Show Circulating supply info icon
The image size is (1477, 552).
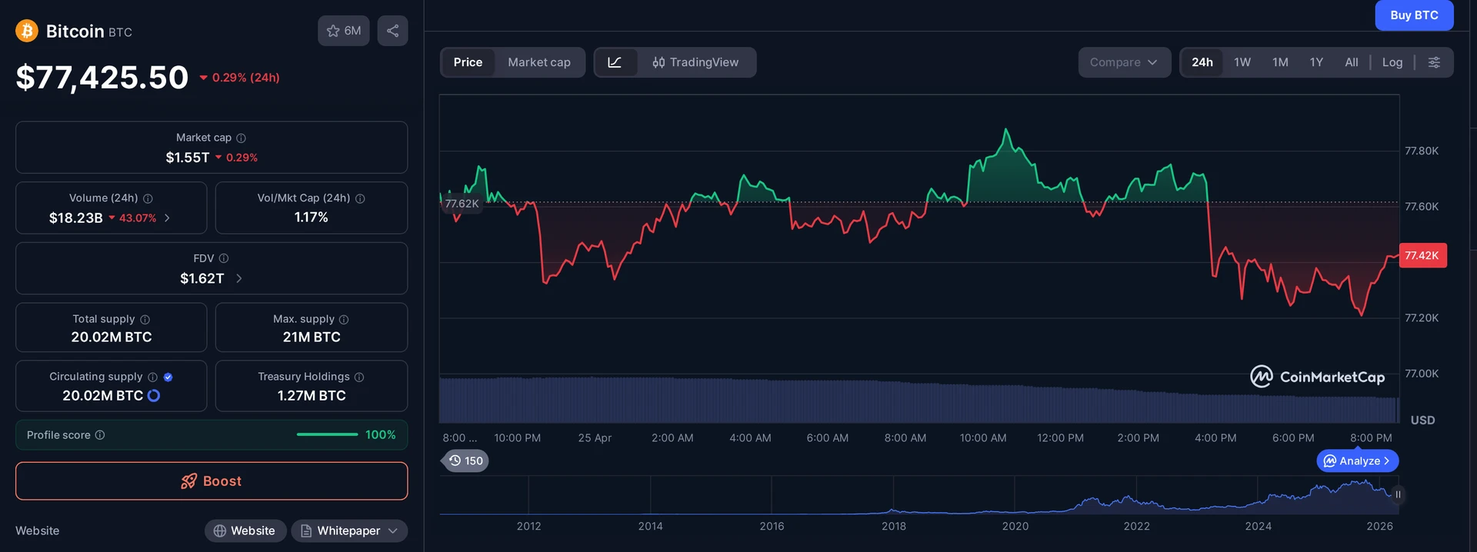coord(152,377)
